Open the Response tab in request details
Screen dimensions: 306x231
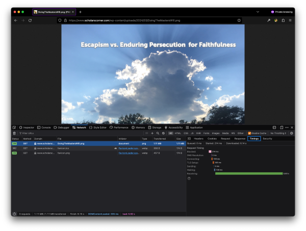pyautogui.click(x=240, y=139)
